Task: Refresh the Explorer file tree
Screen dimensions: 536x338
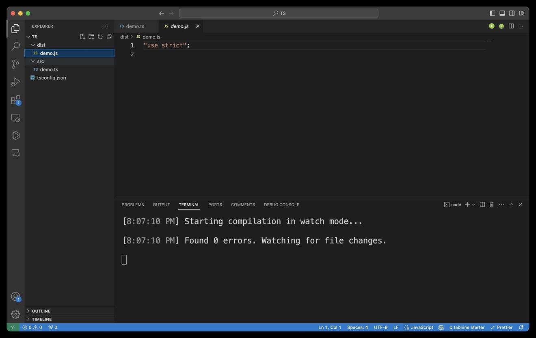Action: 100,37
